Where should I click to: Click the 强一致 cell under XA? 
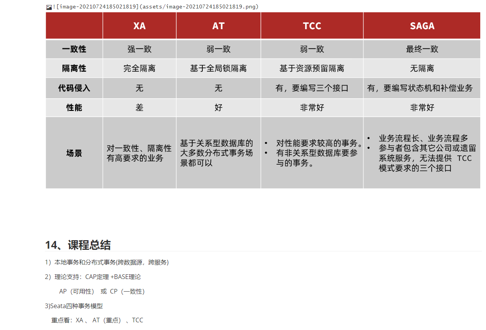(140, 49)
